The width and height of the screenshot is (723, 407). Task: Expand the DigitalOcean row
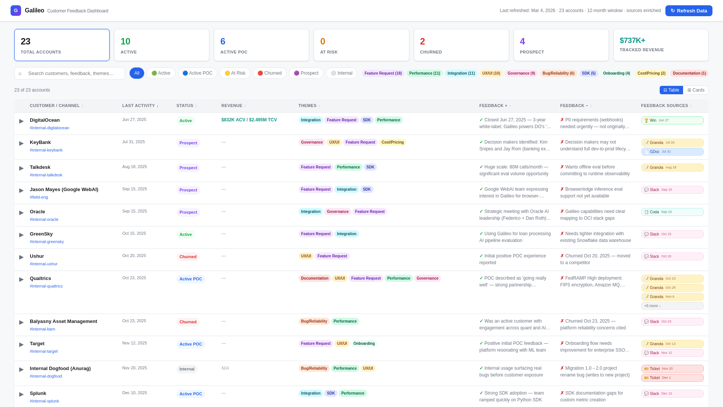click(21, 121)
